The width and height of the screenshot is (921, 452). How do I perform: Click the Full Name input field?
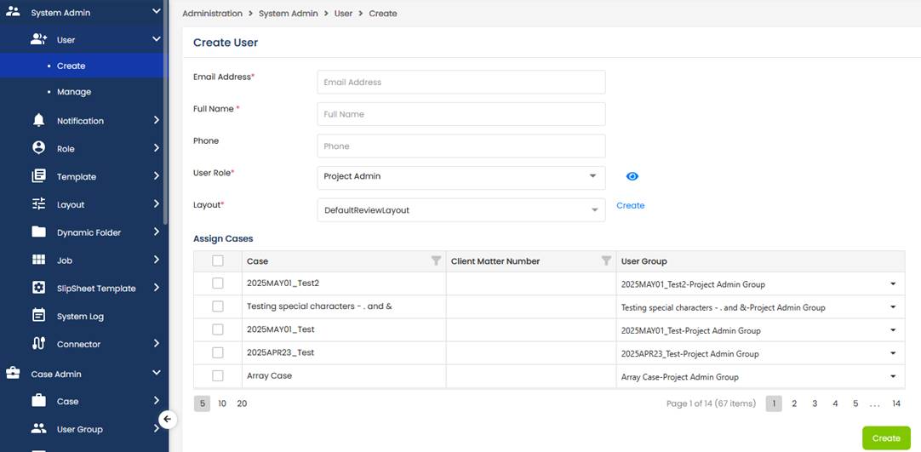[461, 114]
